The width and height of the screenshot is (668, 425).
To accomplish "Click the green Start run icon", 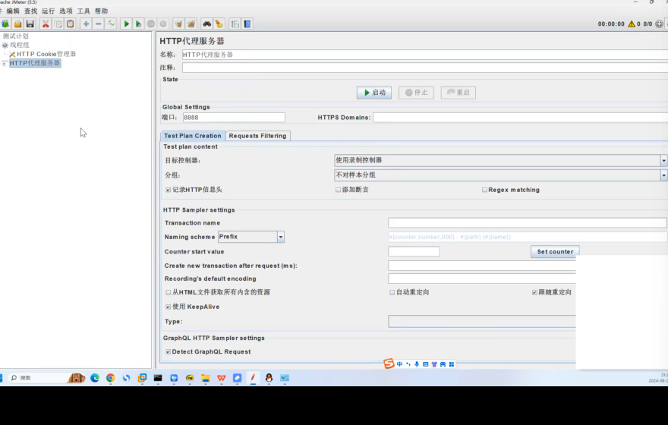I will (126, 24).
